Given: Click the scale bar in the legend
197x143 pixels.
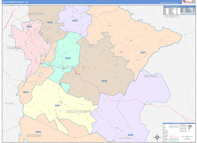Looking at the screenshot, I should [187, 138].
